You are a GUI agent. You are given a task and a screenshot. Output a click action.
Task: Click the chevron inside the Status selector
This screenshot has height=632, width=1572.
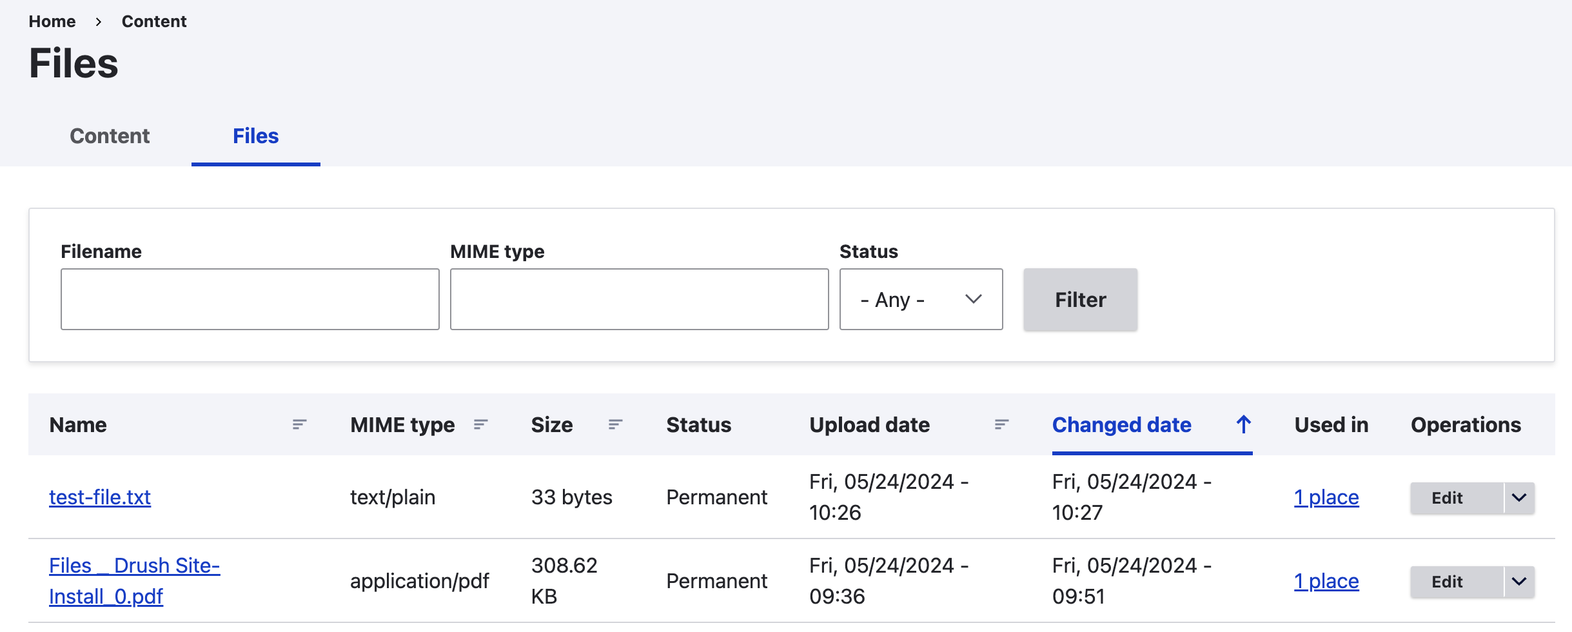click(x=973, y=299)
